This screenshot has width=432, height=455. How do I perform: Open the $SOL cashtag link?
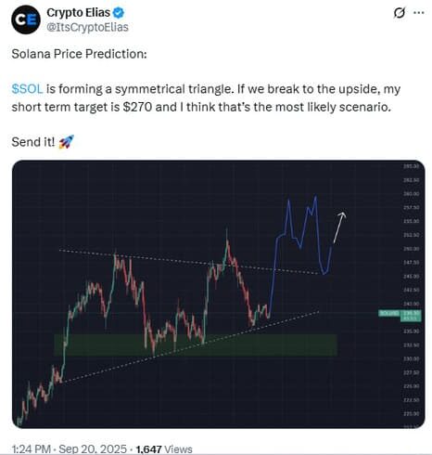27,89
